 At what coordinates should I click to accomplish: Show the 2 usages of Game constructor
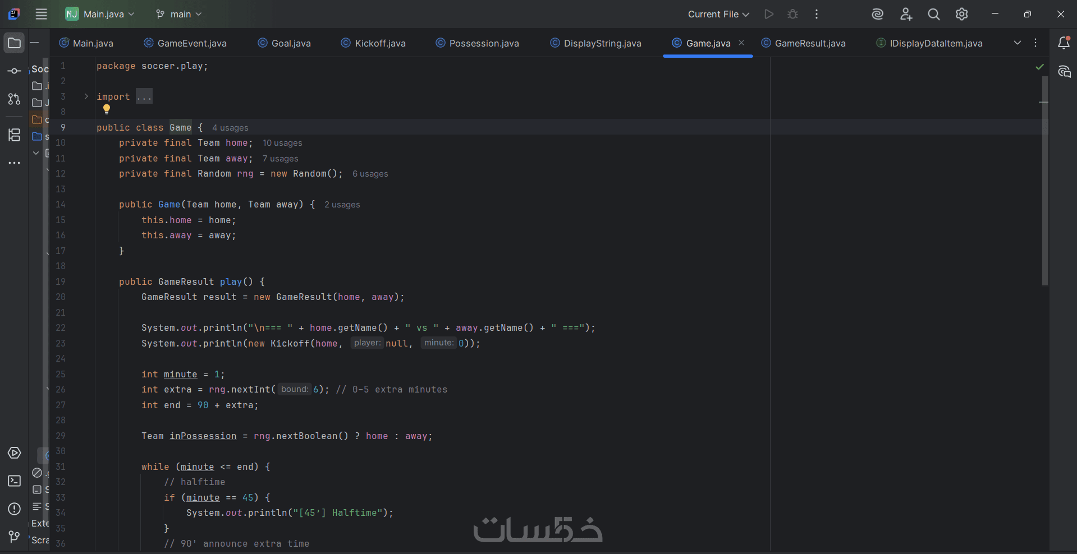pos(342,205)
